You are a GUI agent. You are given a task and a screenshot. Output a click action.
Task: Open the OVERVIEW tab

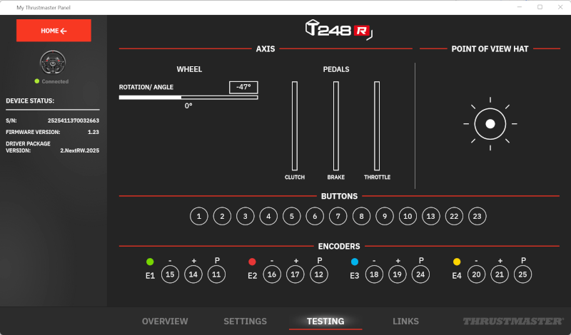pos(165,321)
